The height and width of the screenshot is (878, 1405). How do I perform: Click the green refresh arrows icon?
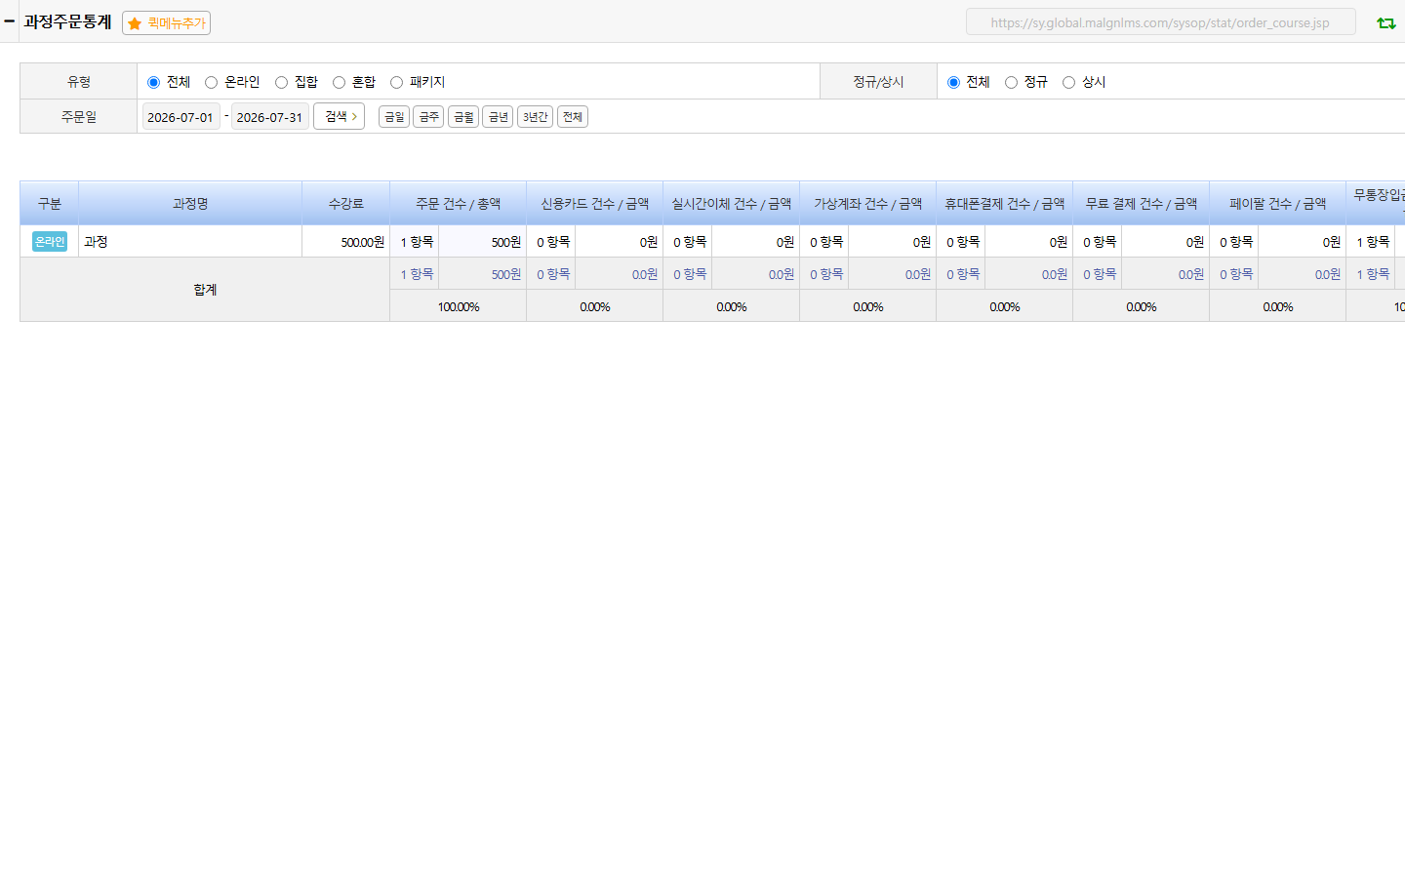click(1385, 23)
